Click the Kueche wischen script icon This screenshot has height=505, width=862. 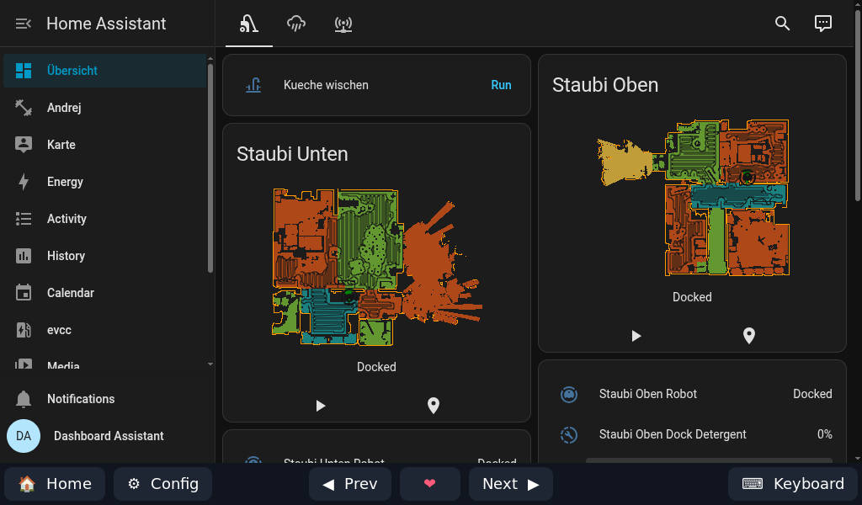(253, 85)
